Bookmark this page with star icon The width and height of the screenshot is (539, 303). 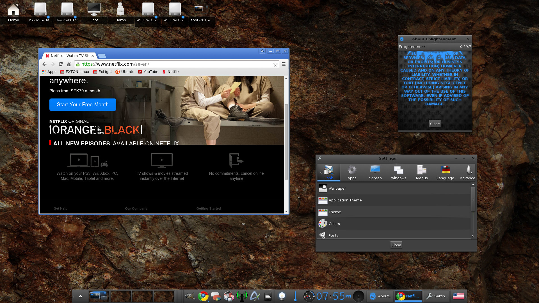click(x=275, y=64)
